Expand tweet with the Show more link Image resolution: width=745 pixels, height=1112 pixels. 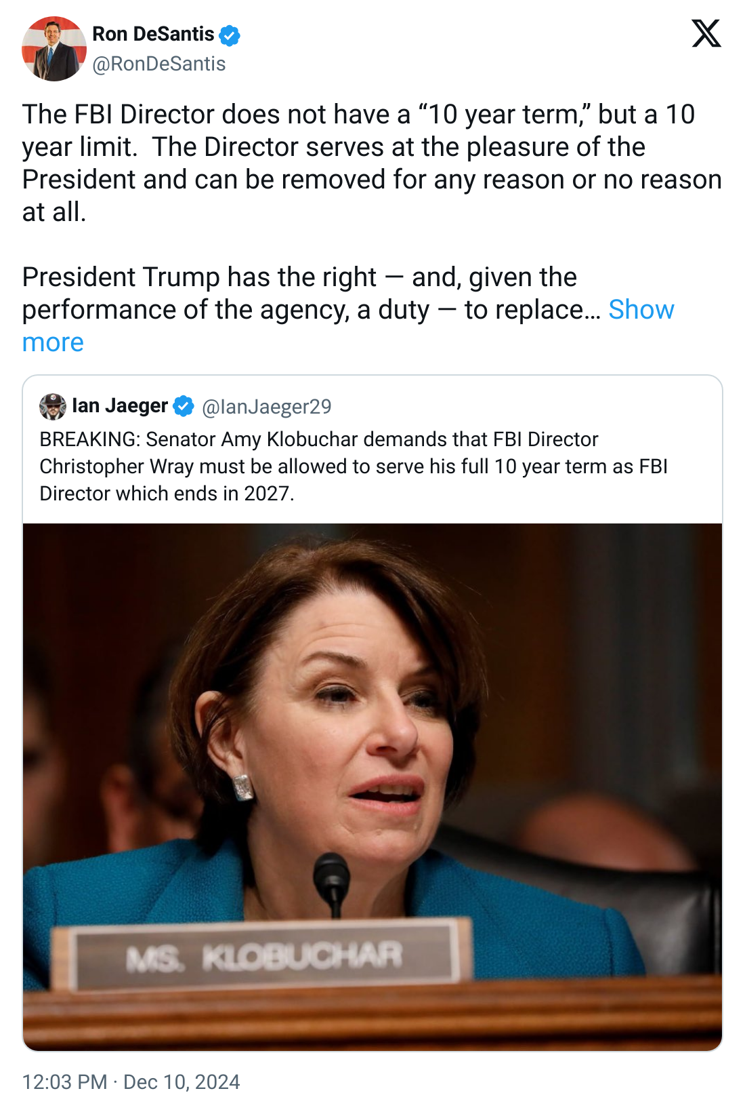641,310
